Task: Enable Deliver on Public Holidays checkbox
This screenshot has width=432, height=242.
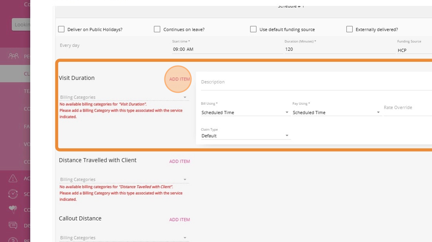Action: [x=61, y=29]
